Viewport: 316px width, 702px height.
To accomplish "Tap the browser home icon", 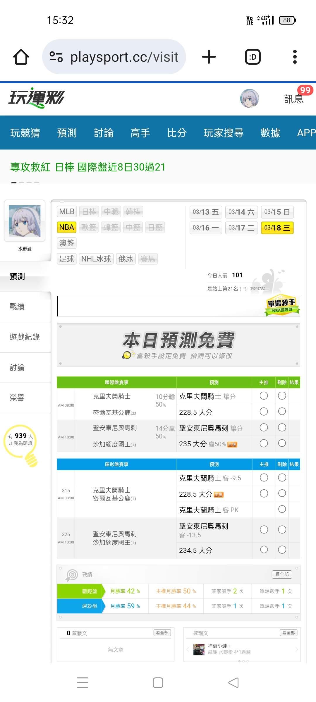I will click(21, 57).
